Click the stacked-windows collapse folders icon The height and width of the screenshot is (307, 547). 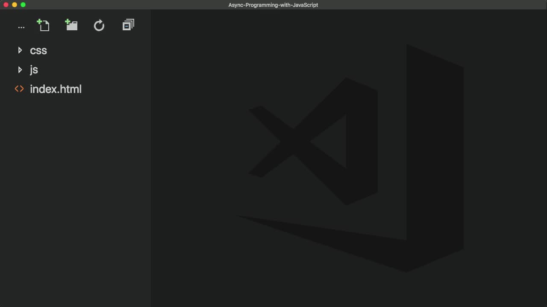(128, 24)
